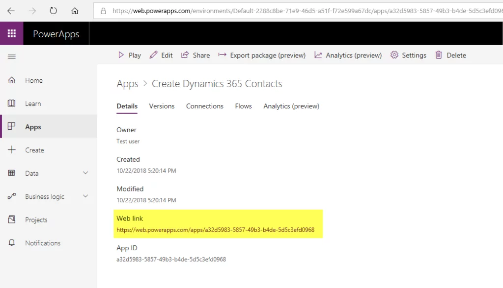This screenshot has height=288, width=503.
Task: Click the Analytics chart icon in toolbar
Action: pyautogui.click(x=318, y=55)
